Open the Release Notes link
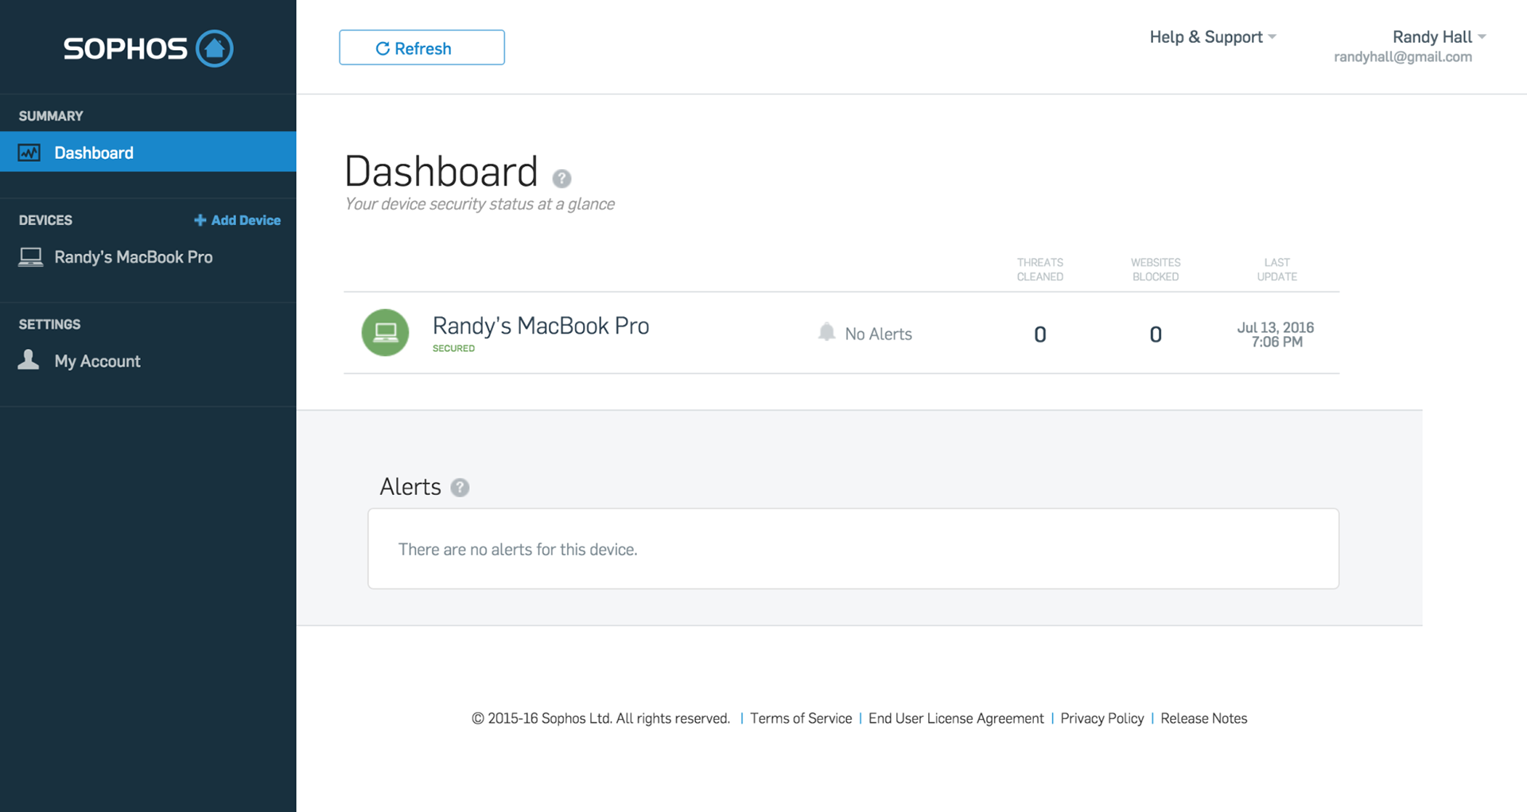The height and width of the screenshot is (812, 1527). [x=1203, y=718]
